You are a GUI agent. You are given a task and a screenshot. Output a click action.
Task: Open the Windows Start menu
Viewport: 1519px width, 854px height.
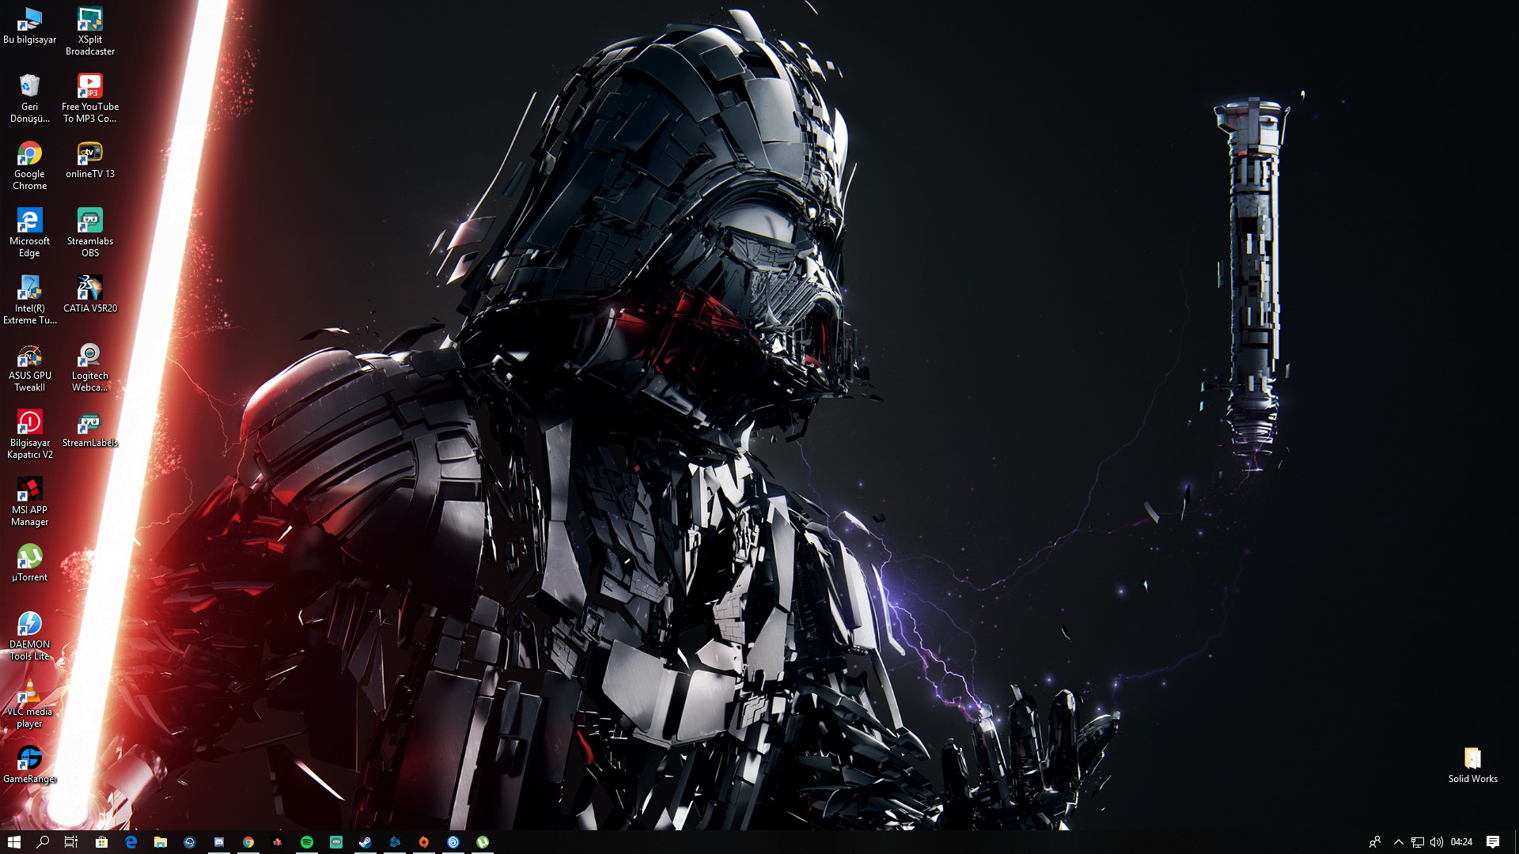click(x=13, y=842)
